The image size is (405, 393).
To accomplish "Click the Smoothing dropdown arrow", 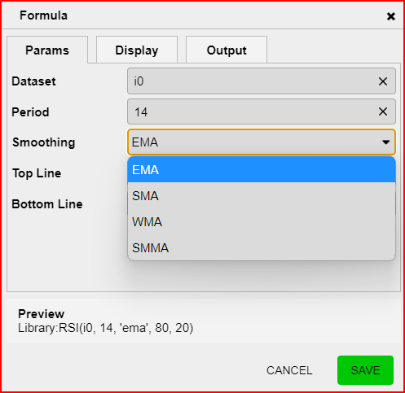I will pyautogui.click(x=385, y=142).
